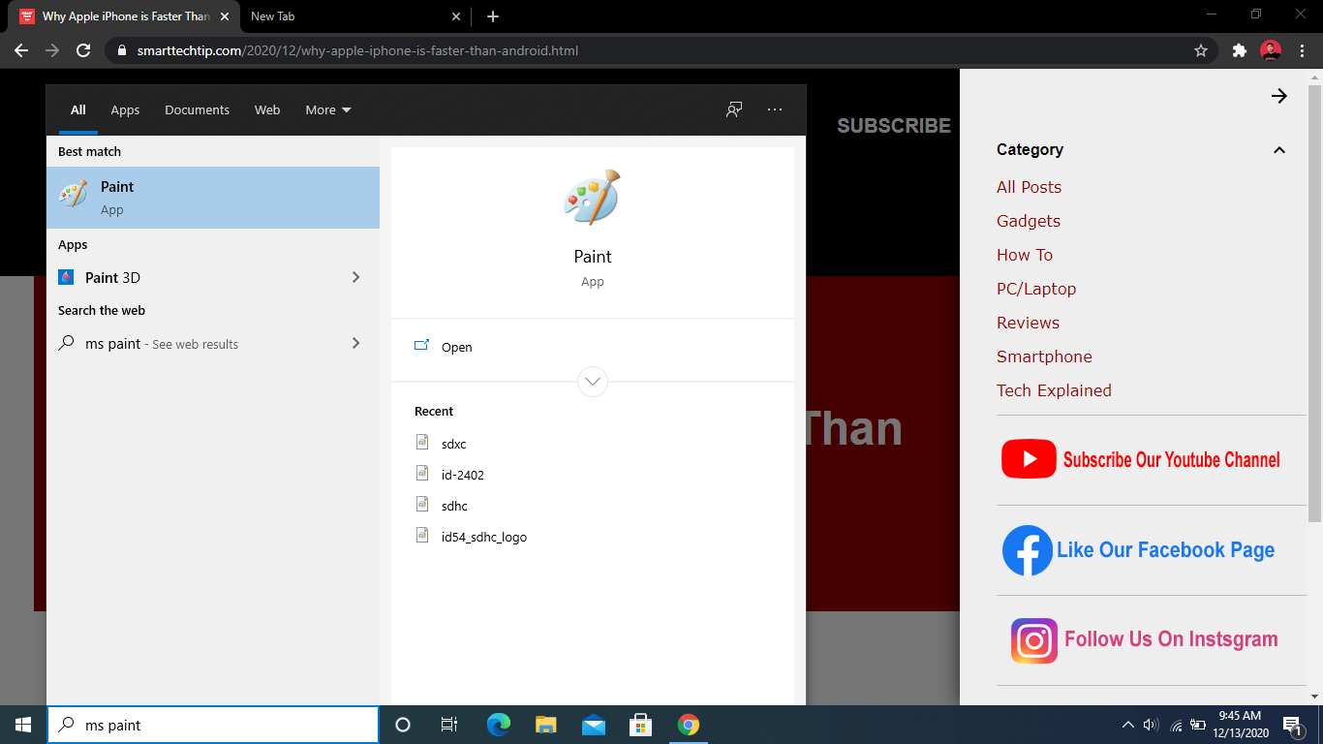The width and height of the screenshot is (1323, 744).
Task: Open the notification action center
Action: tap(1292, 725)
